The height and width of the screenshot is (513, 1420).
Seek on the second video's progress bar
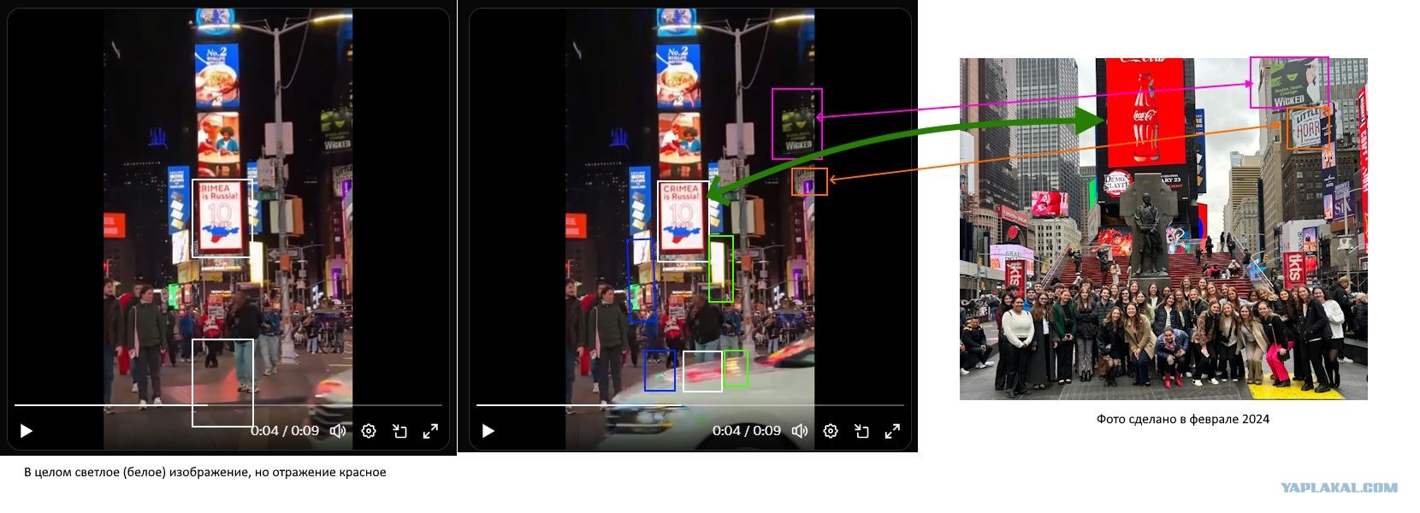coord(690,405)
